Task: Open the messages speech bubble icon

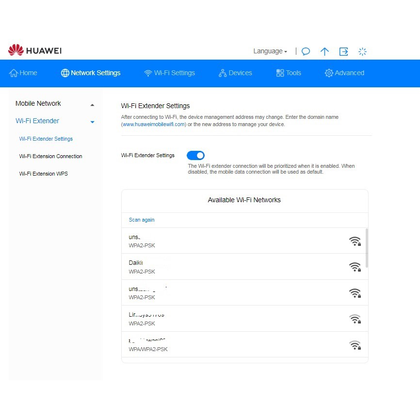Action: coord(306,51)
